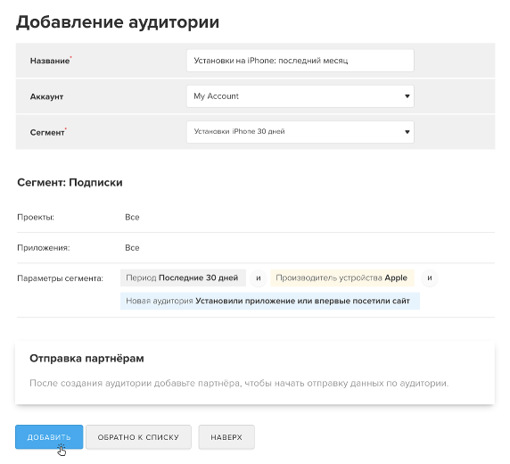Click the Добавить button

[x=49, y=437]
